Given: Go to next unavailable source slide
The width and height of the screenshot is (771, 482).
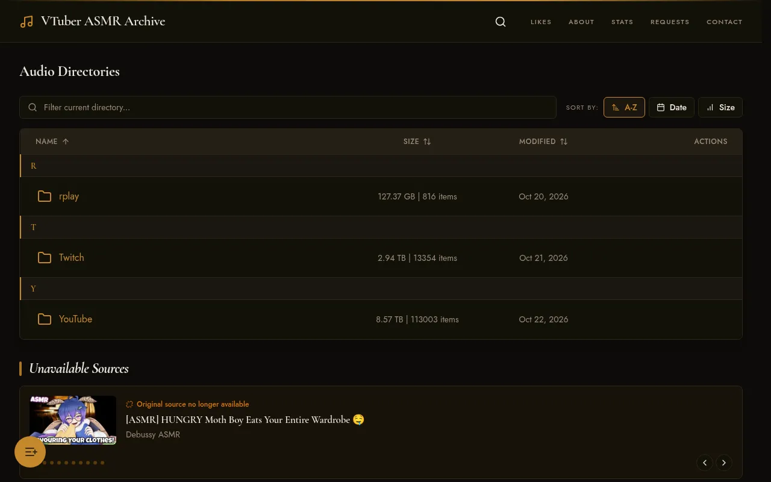Looking at the screenshot, I should 724,463.
